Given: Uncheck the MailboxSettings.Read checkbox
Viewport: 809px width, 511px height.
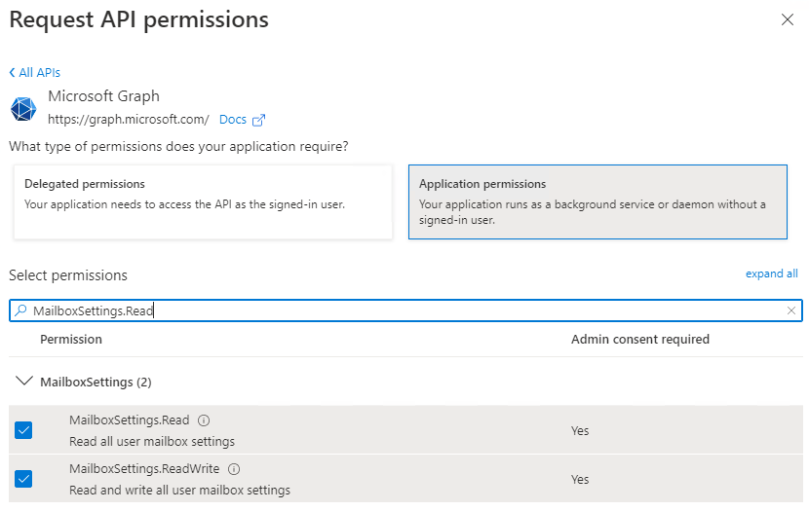Looking at the screenshot, I should tap(23, 430).
